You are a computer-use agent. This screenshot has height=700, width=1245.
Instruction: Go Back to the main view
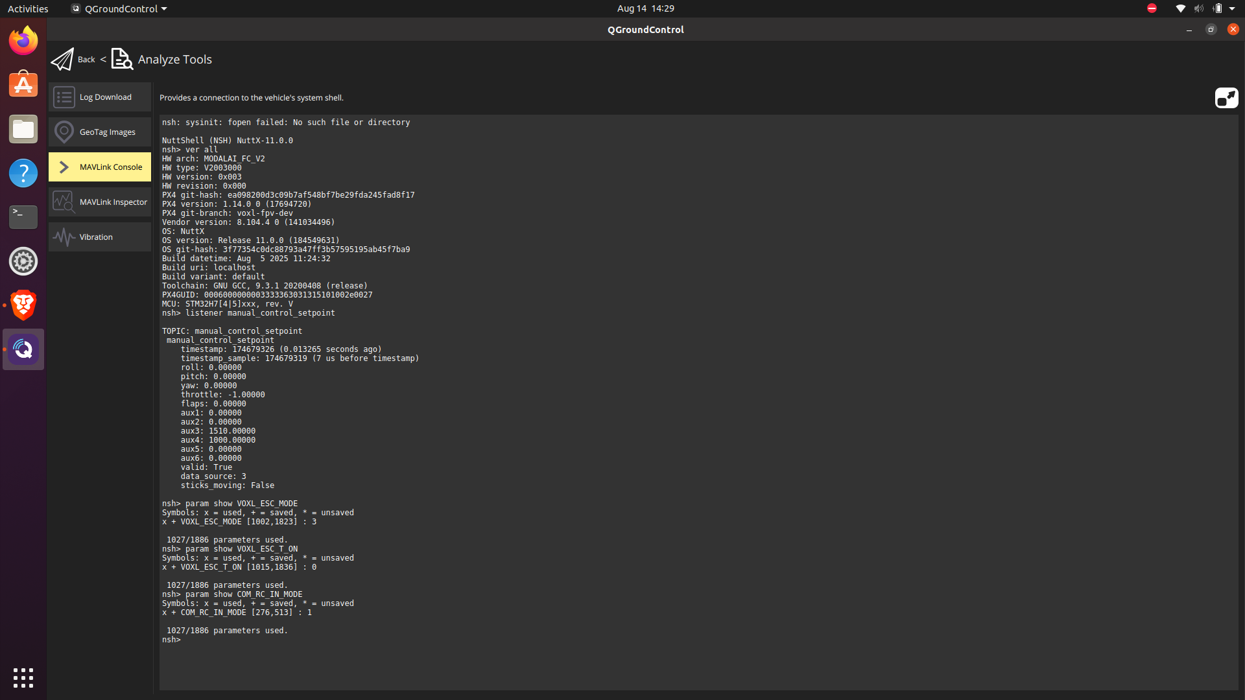86,60
